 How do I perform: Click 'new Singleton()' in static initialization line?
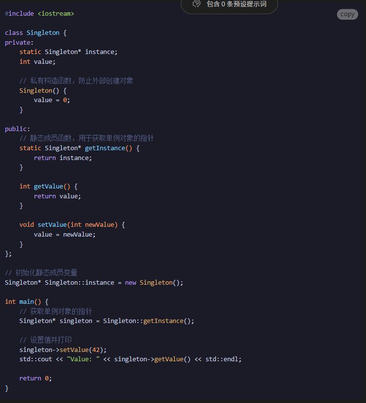pos(154,282)
